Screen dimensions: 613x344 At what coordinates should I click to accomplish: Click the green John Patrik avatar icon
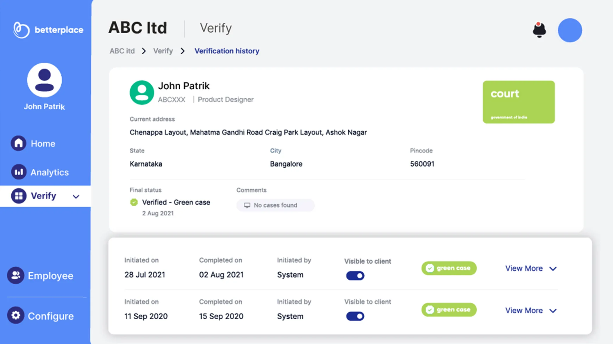[x=142, y=93]
